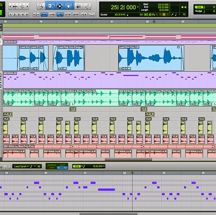Open dropdown arrow next to MIDI editor Grid
This screenshot has height=215, width=216.
pyautogui.click(x=82, y=166)
